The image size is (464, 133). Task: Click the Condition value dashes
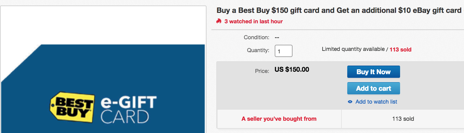pos(277,37)
